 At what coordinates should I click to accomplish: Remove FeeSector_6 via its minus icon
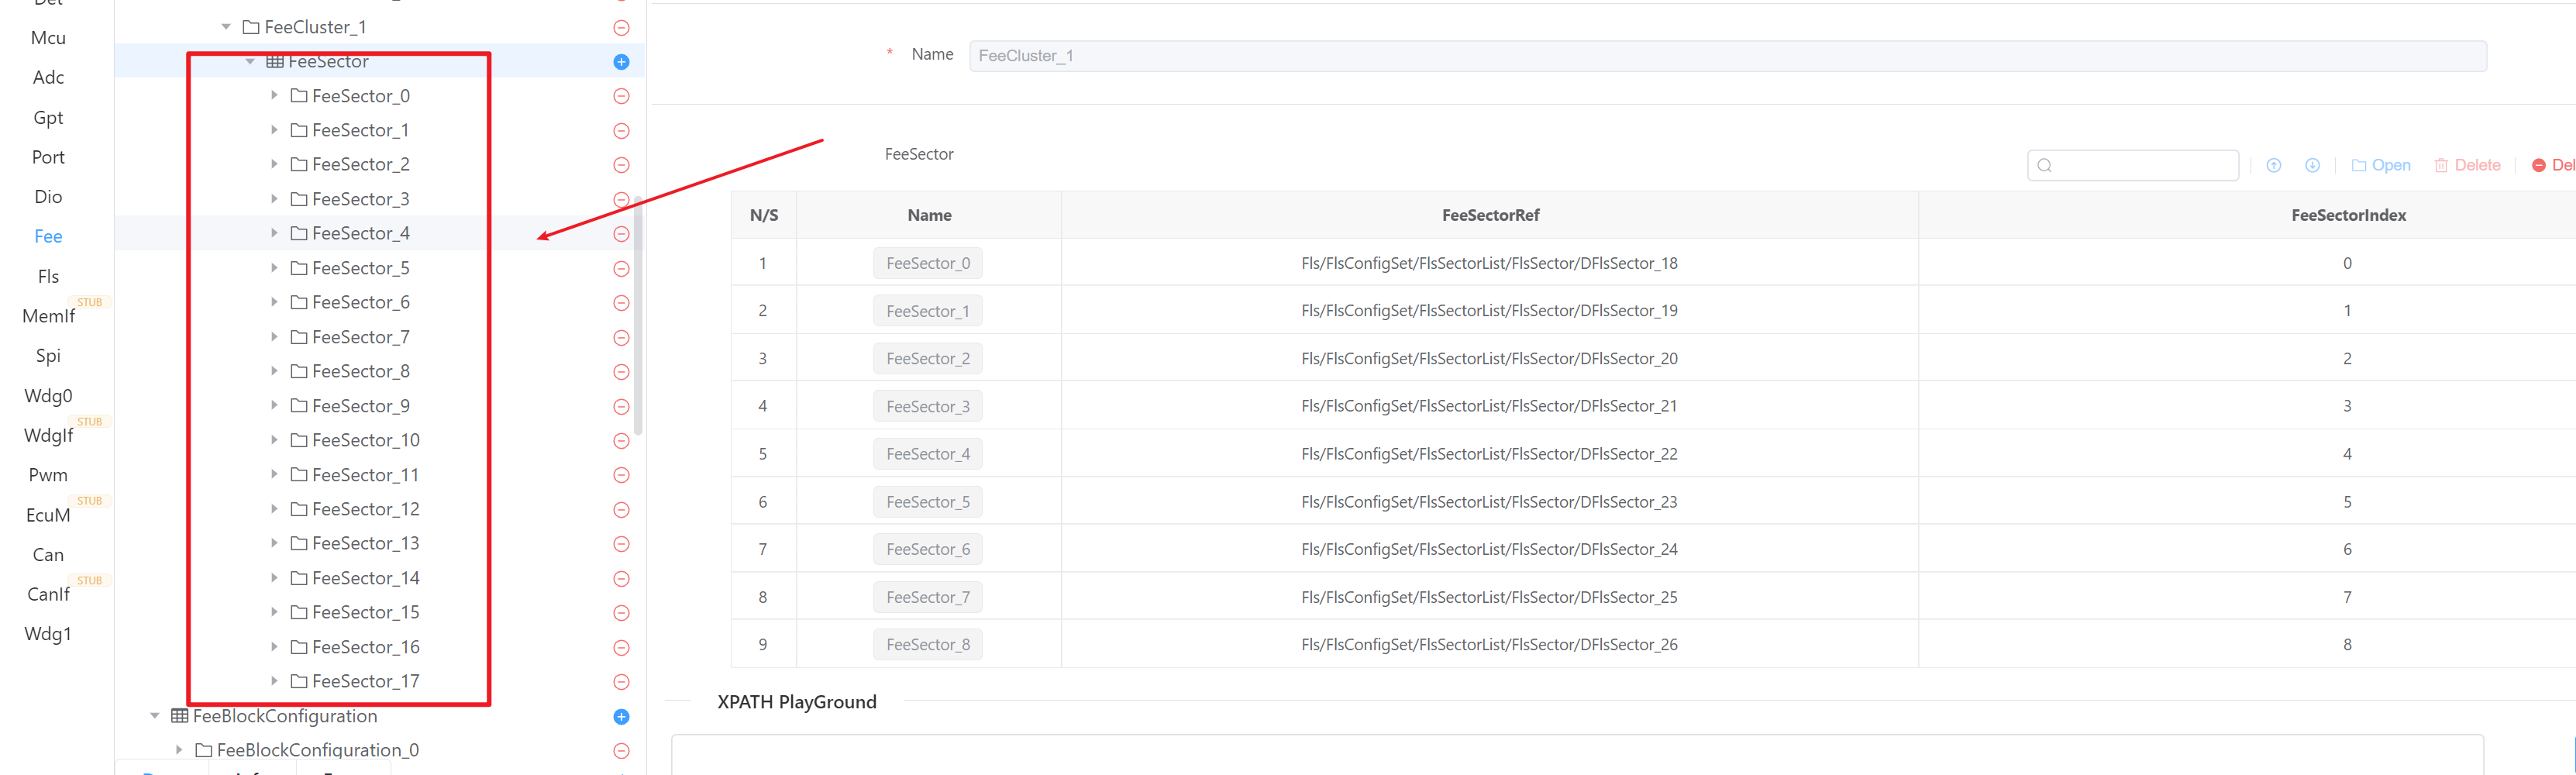pyautogui.click(x=621, y=303)
